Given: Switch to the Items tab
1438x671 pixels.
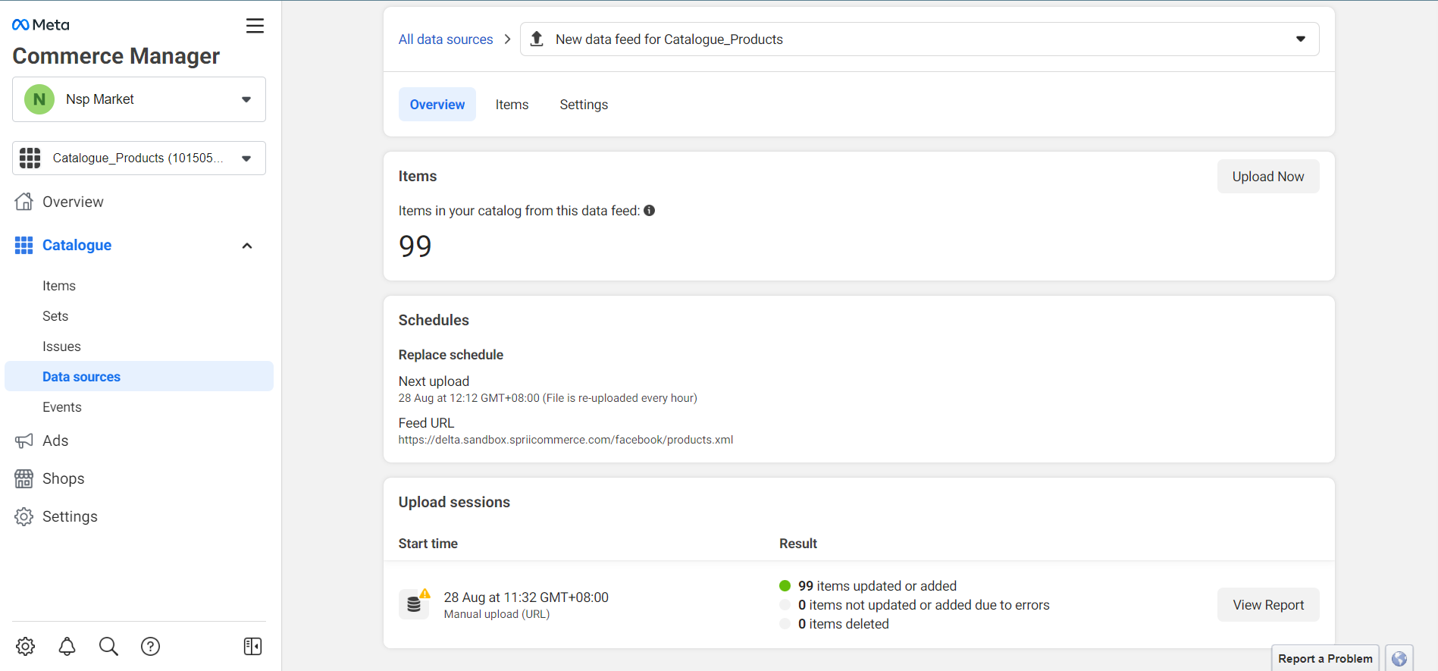Looking at the screenshot, I should (x=512, y=105).
